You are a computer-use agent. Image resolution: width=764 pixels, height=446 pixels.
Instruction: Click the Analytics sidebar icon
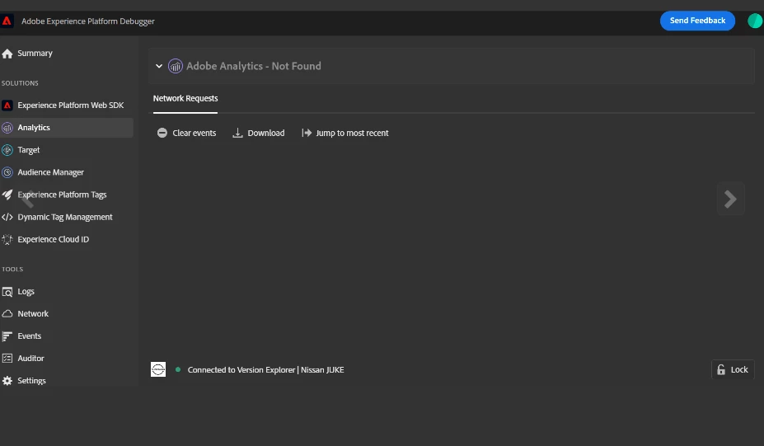7,128
